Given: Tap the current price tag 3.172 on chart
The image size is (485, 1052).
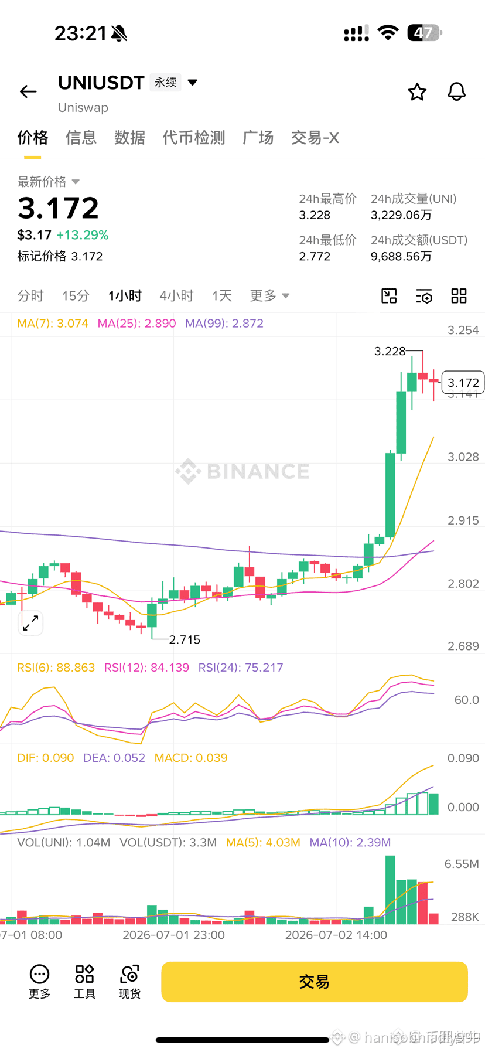Looking at the screenshot, I should point(463,383).
